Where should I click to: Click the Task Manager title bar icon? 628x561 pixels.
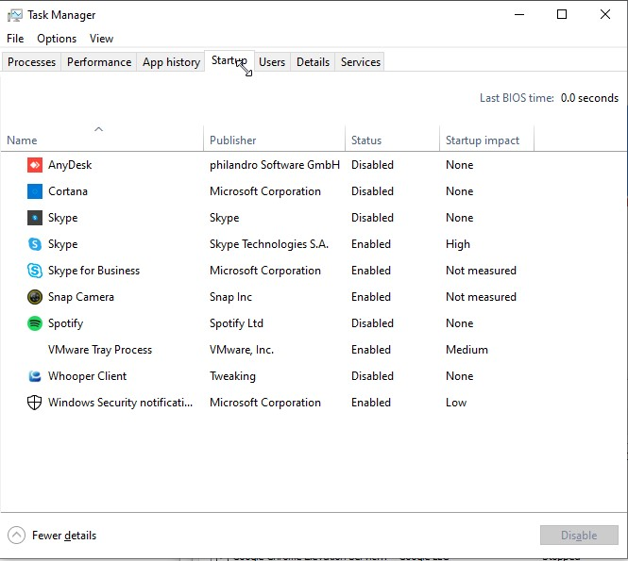coord(14,15)
